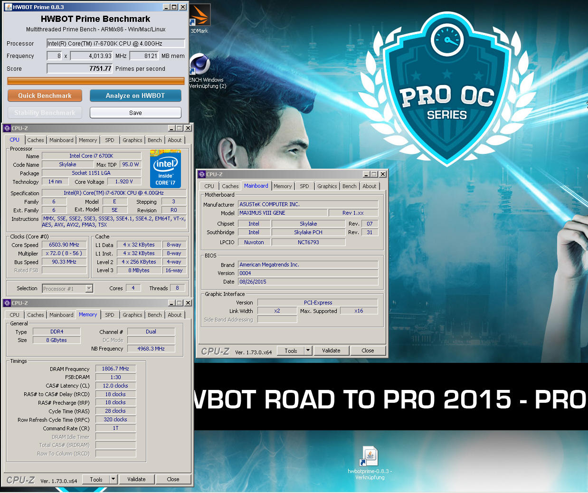Open the Selection Processor #1 dropdown
This screenshot has width=588, height=493.
click(x=67, y=288)
